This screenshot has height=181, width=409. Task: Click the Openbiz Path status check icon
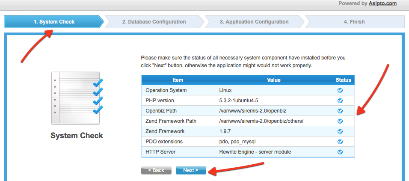pyautogui.click(x=340, y=111)
